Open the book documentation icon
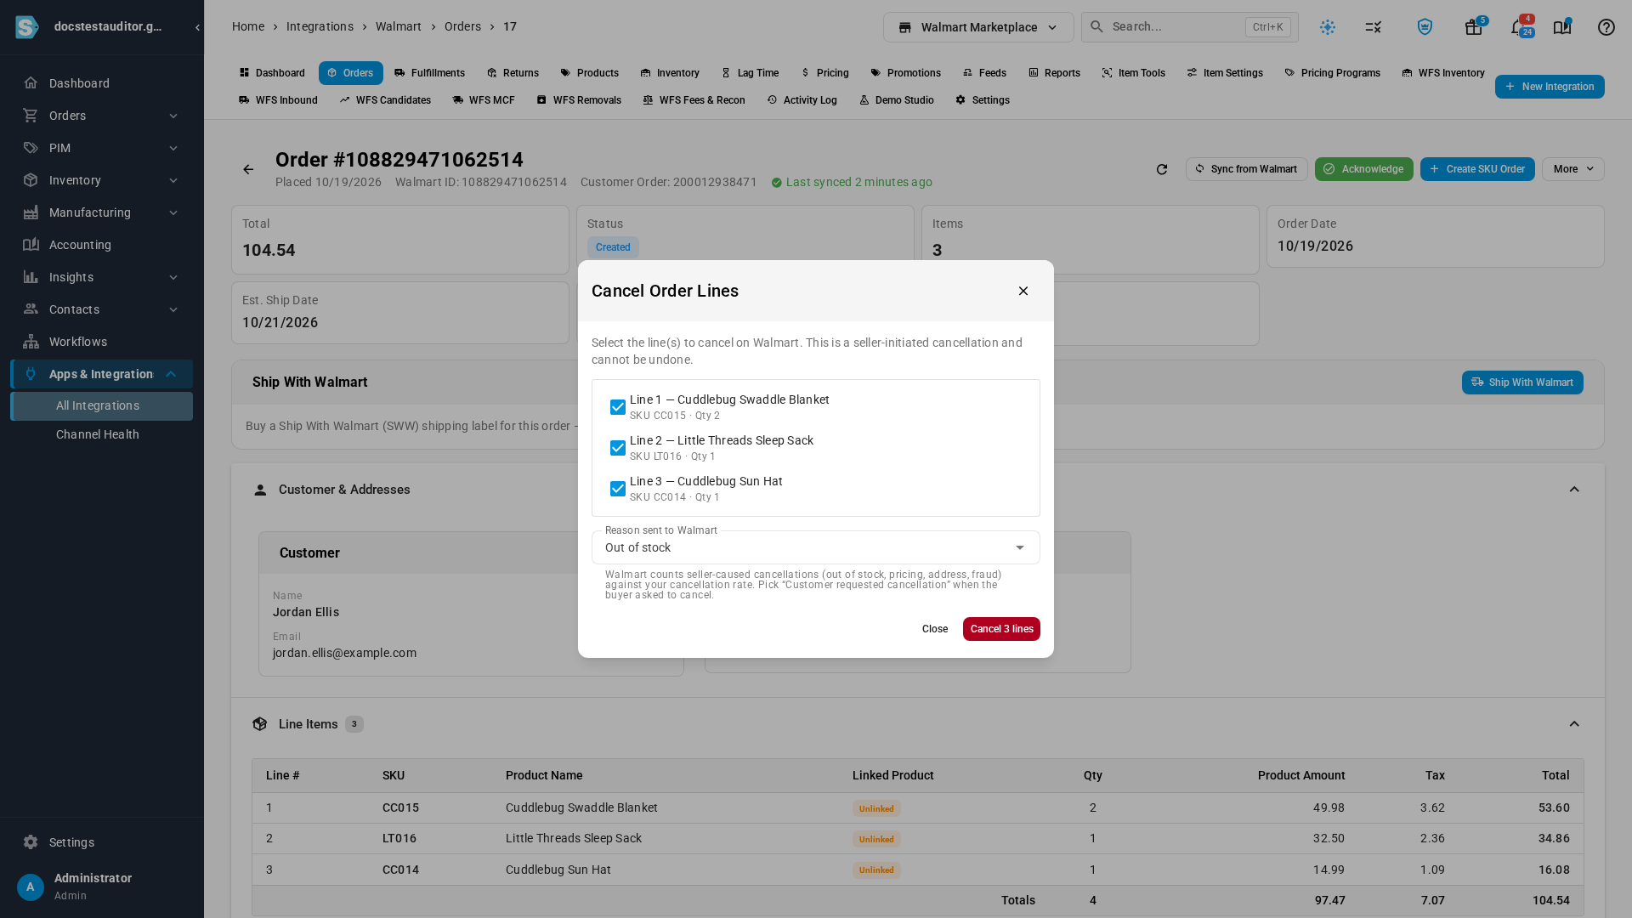The height and width of the screenshot is (918, 1632). coord(1562,27)
